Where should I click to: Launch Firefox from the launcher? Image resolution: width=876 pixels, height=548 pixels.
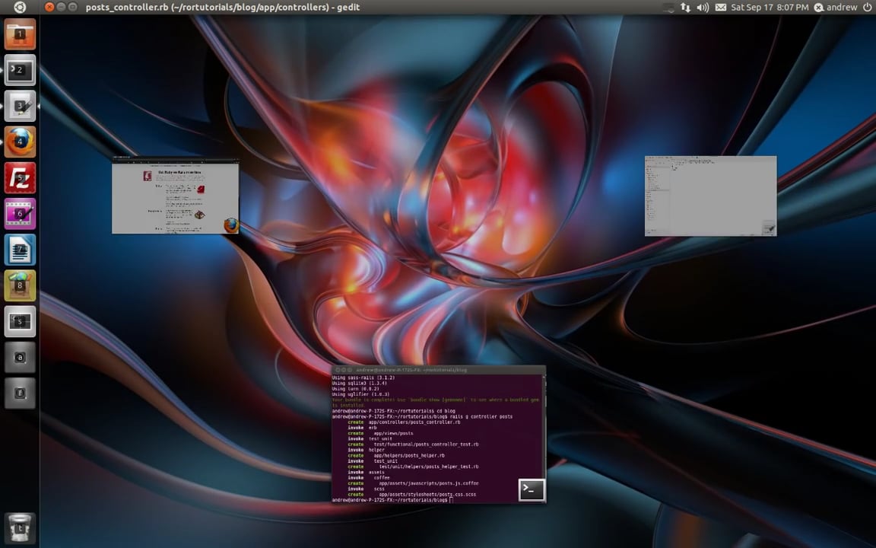pos(21,142)
